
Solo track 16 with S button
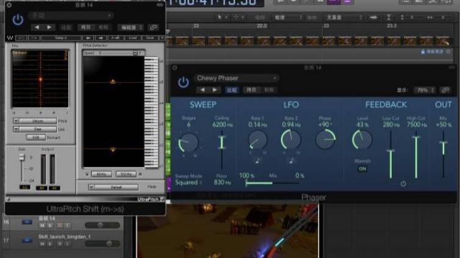tap(50, 226)
